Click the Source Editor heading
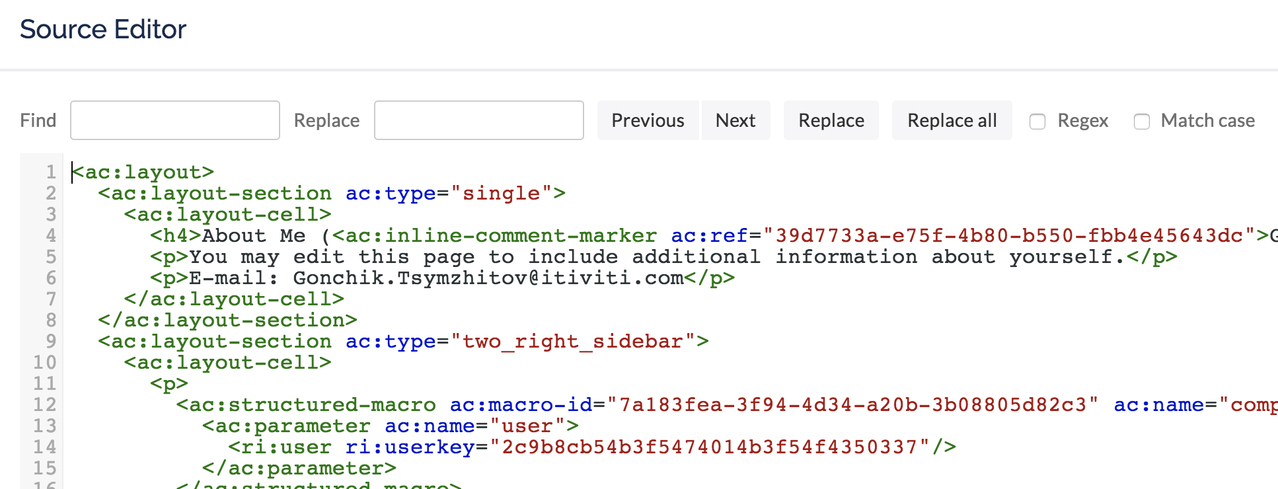The height and width of the screenshot is (489, 1278). (103, 29)
